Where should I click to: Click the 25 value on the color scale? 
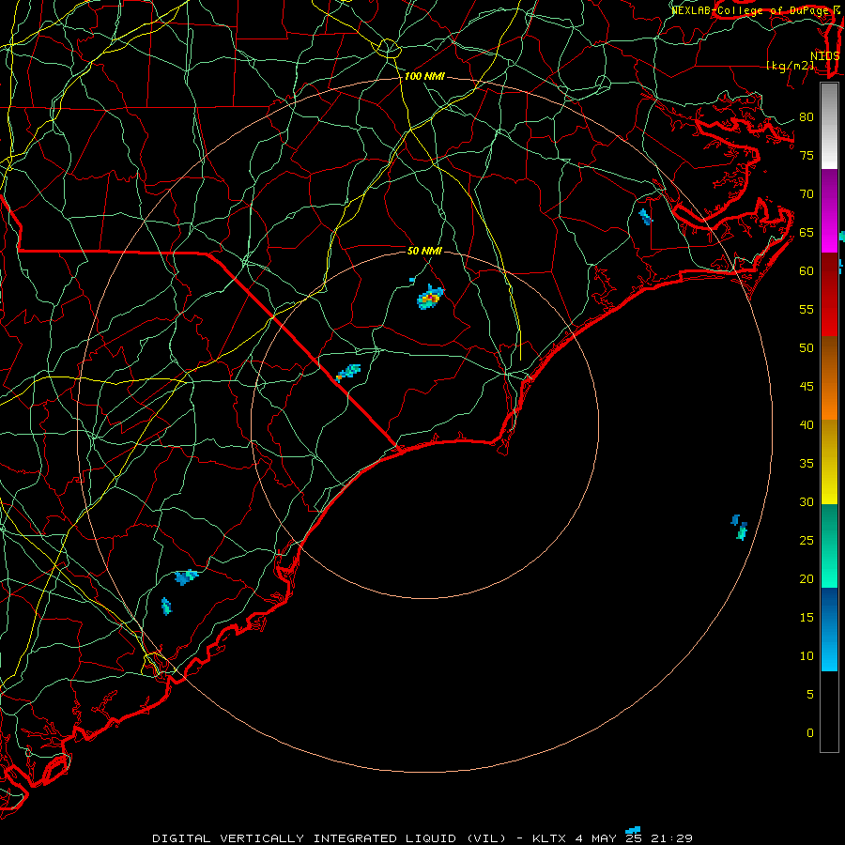coord(807,540)
